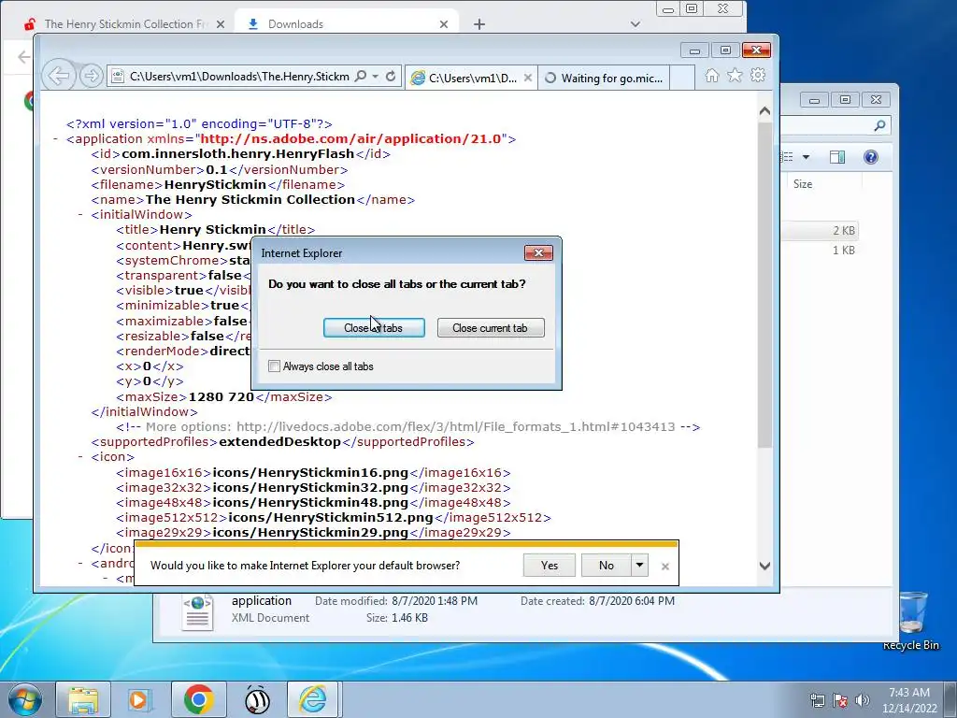Screen dimensions: 957x718
Task: Select the 'Waiting for go.mic...' IE tab
Action: (x=603, y=79)
